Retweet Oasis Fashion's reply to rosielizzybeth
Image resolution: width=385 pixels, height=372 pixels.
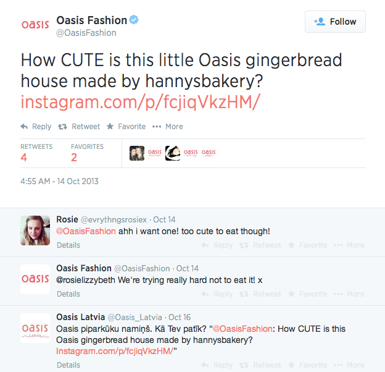[x=261, y=294]
